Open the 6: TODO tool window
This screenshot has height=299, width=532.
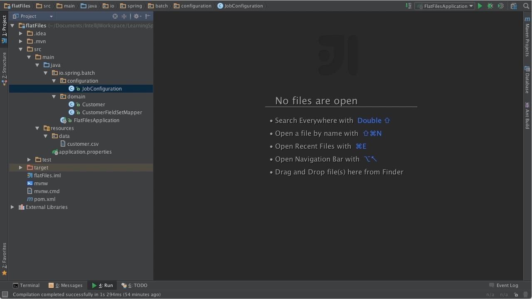click(x=134, y=285)
